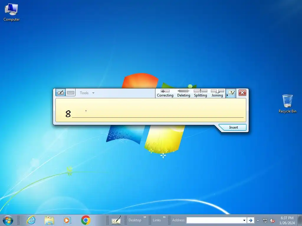
Task: Show the Deleting gesture demo
Action: pyautogui.click(x=183, y=93)
